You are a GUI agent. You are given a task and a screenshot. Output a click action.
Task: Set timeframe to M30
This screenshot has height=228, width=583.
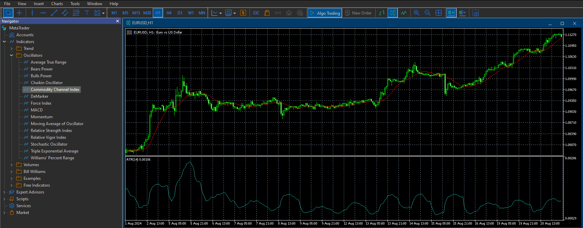point(147,13)
